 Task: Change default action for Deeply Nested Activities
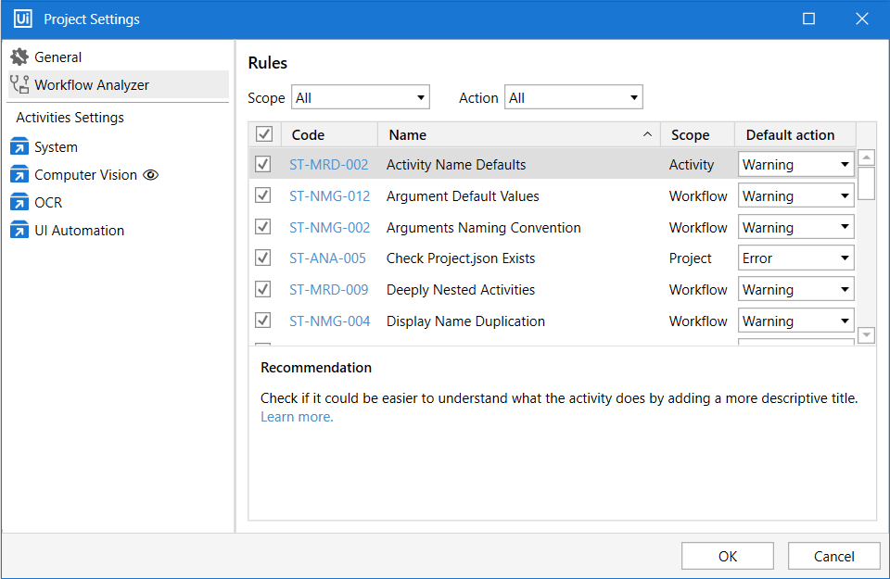[x=795, y=290]
